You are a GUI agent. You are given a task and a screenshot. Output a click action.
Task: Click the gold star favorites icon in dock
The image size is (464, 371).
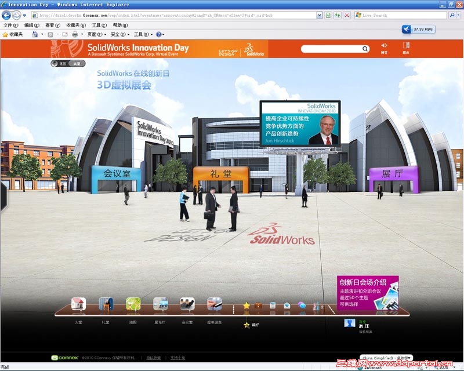246,305
